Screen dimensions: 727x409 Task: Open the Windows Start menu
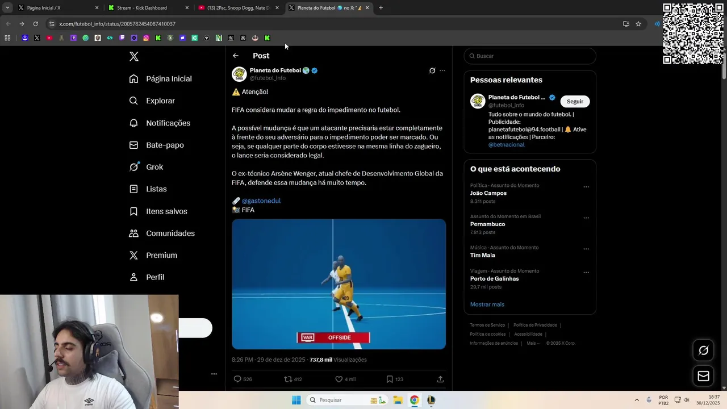(296, 400)
